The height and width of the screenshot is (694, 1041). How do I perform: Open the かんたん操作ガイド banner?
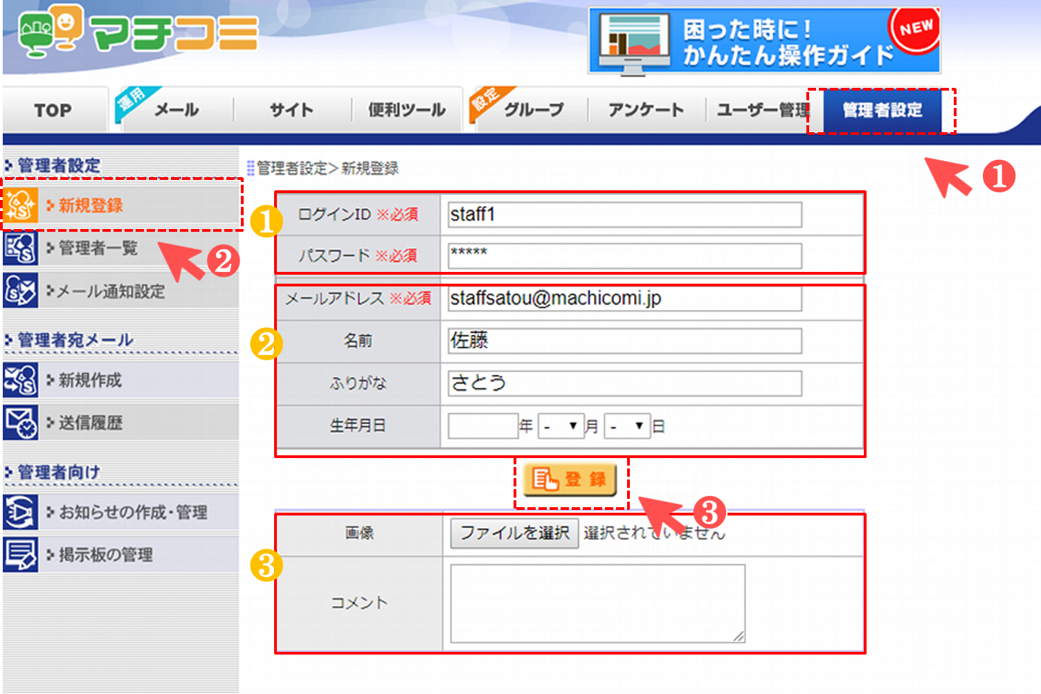click(764, 42)
